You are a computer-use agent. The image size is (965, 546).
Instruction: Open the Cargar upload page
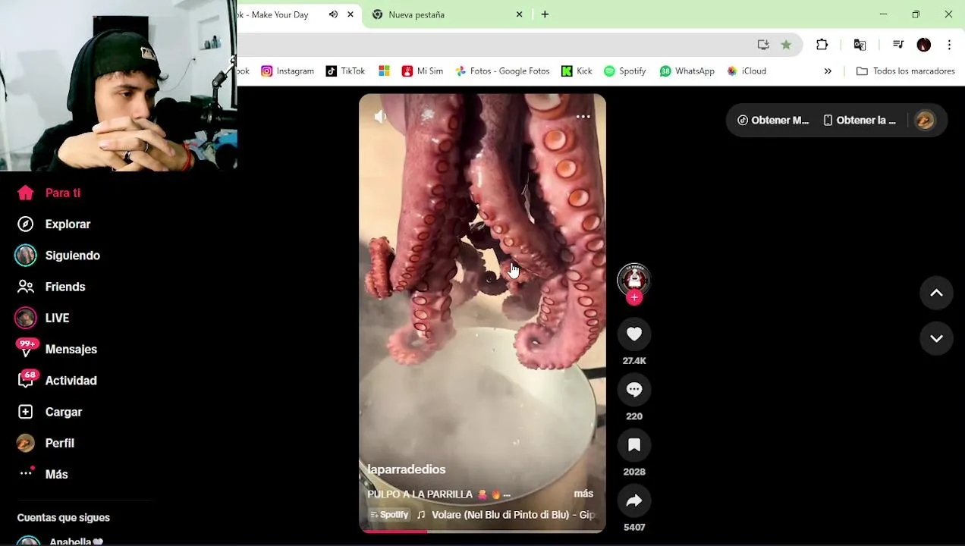pyautogui.click(x=49, y=412)
